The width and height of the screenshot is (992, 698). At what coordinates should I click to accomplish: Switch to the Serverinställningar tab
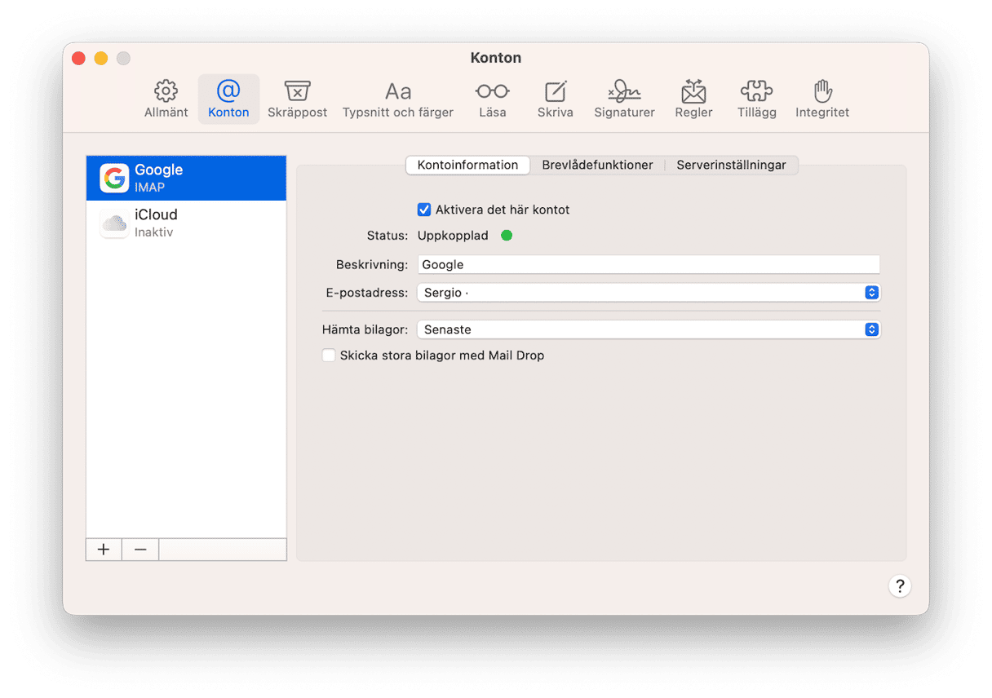point(731,165)
